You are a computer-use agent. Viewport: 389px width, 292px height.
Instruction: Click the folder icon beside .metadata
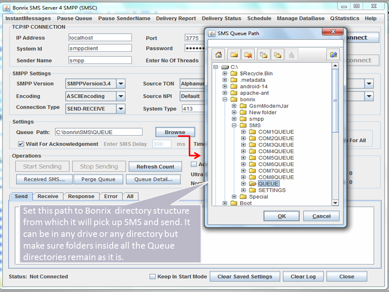234,80
